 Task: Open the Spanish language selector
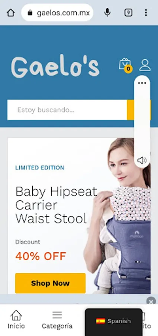tap(114, 321)
